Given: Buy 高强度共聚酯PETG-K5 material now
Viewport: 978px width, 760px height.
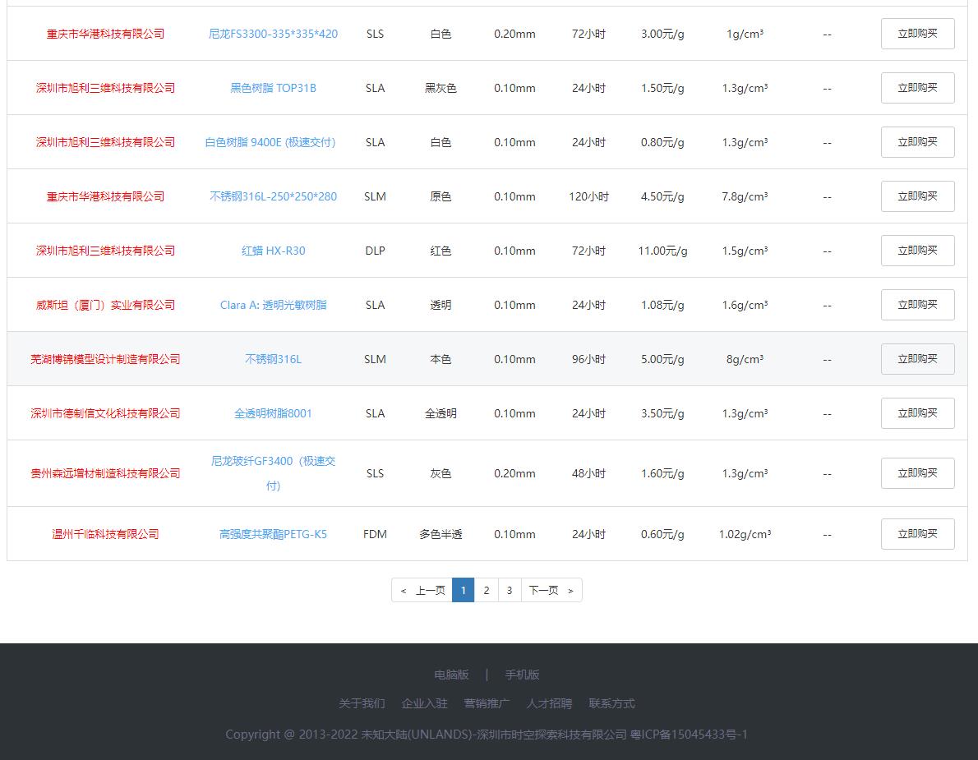Looking at the screenshot, I should [x=917, y=534].
